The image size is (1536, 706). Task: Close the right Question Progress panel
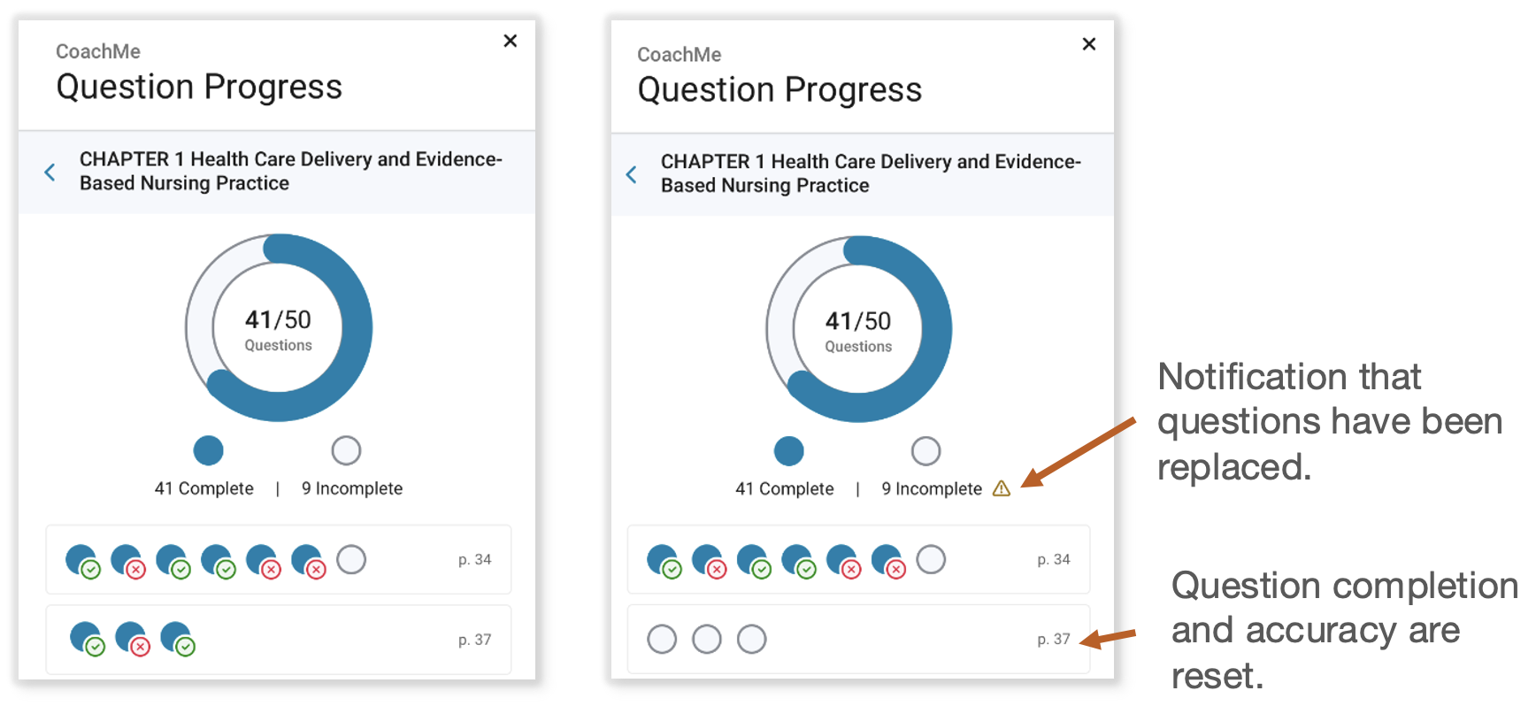(1089, 43)
